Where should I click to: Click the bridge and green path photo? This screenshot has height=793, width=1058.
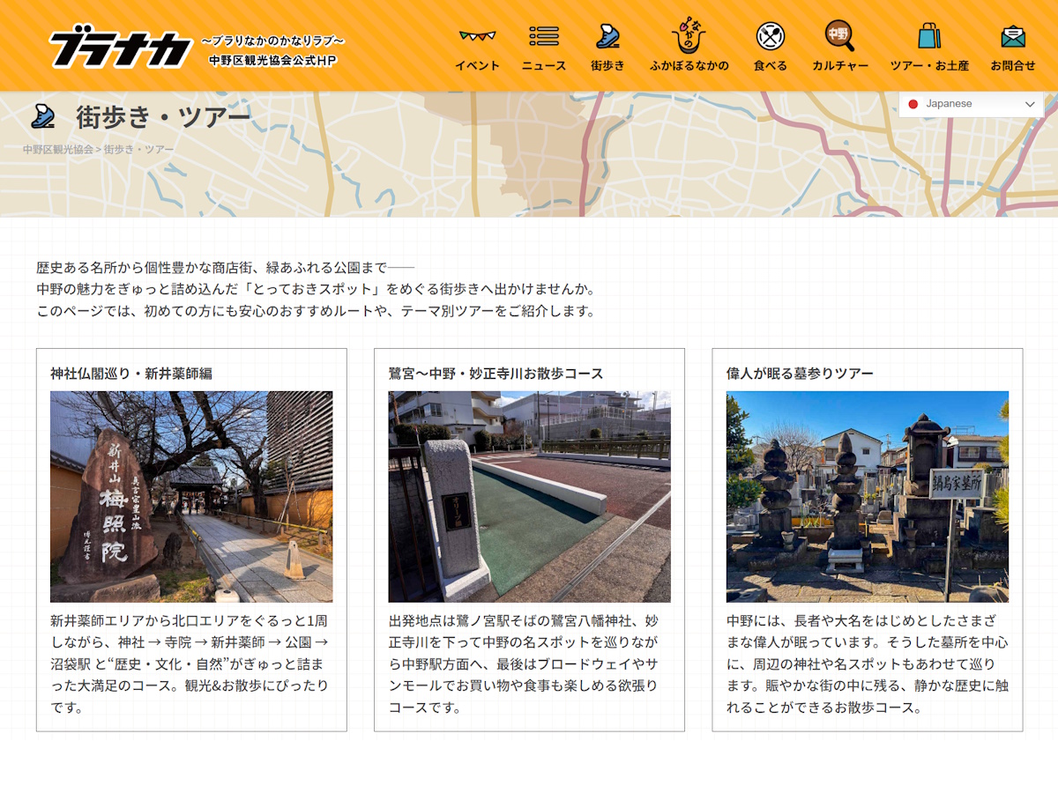tap(529, 496)
